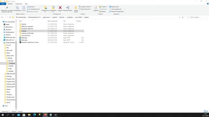Screen dimensions: 209x117
Task: Open the Windows Start menu
Action: click(3, 115)
